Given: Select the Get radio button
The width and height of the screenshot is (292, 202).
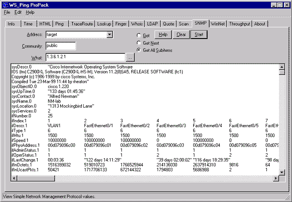Looking at the screenshot, I should (x=139, y=35).
